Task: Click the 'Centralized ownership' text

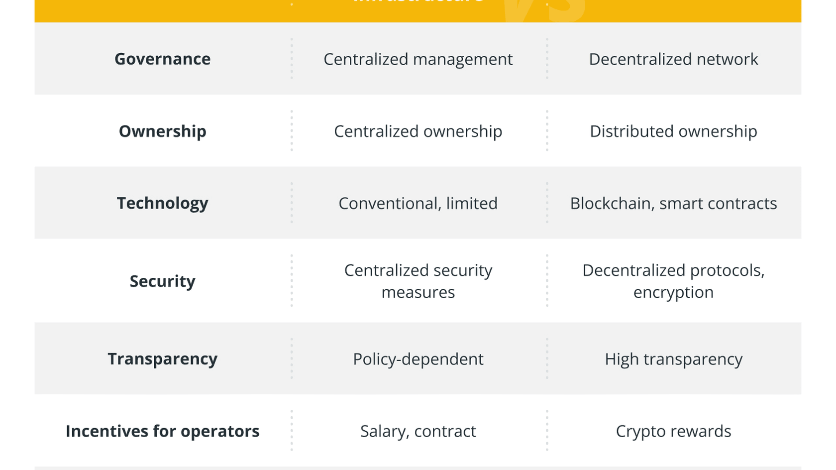Action: tap(418, 131)
